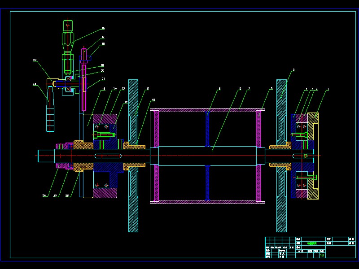Select the left cyan hatched side plate
Screen dimensions: 359x269
click(133, 156)
